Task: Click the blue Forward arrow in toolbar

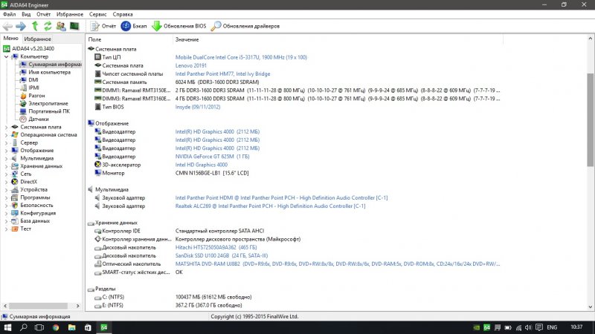Action: point(21,26)
